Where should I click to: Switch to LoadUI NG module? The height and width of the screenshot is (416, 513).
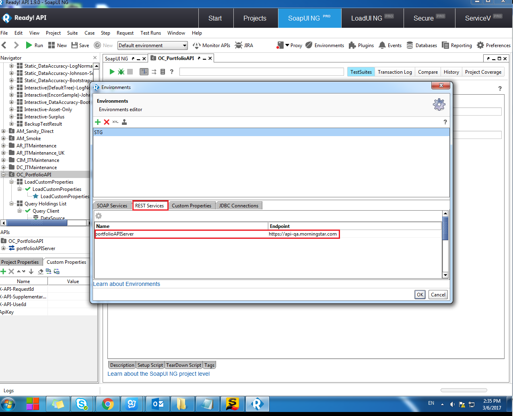tap(372, 18)
